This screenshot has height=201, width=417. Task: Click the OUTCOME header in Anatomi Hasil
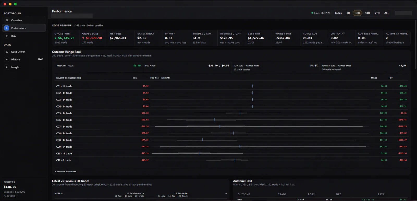(244, 194)
